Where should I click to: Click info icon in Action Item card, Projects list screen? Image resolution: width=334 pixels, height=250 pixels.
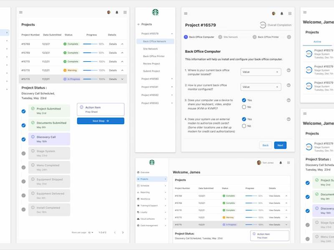[x=81, y=107]
